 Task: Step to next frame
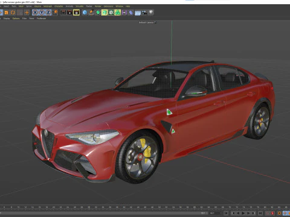coord(248,213)
